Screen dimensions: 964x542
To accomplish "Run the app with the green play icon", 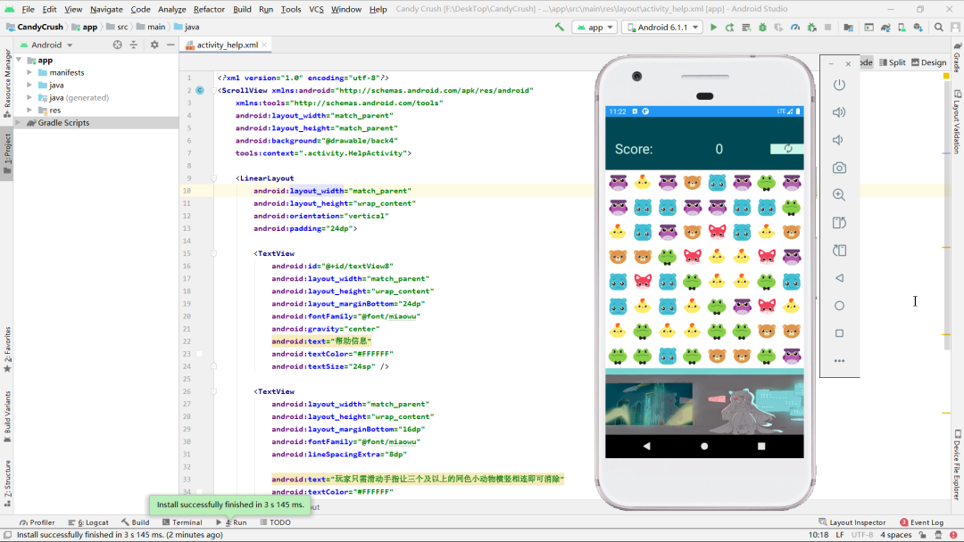I will click(x=713, y=27).
